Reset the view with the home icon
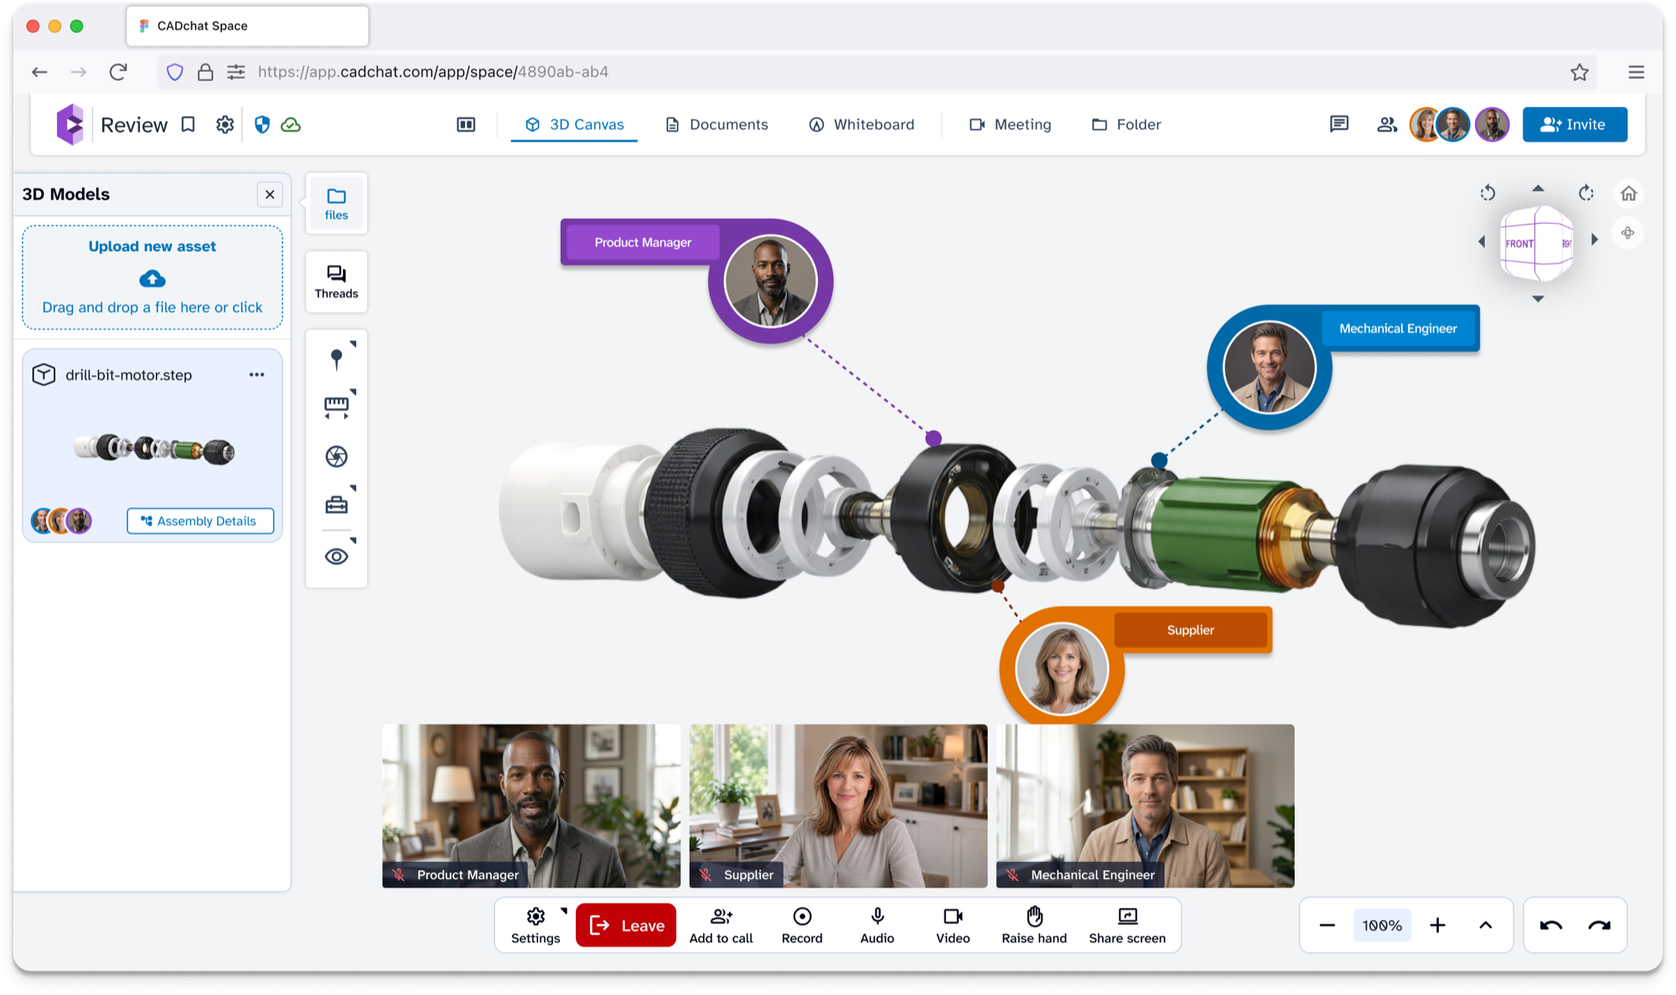1676x995 pixels. 1628,194
